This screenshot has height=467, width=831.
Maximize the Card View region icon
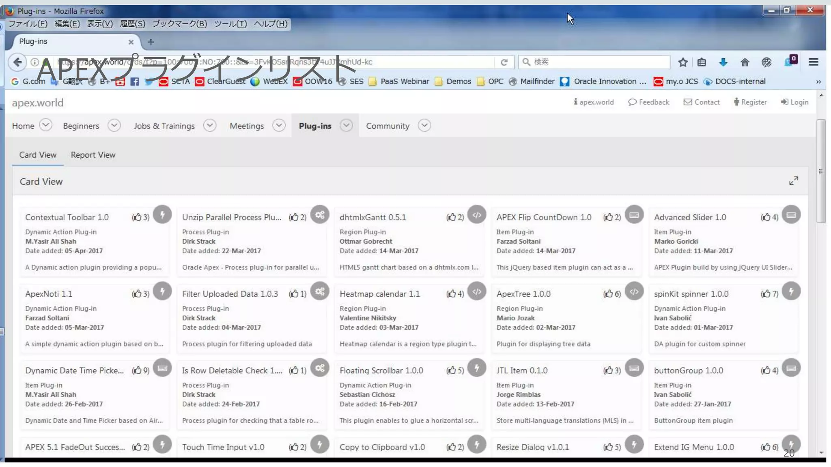coord(793,181)
